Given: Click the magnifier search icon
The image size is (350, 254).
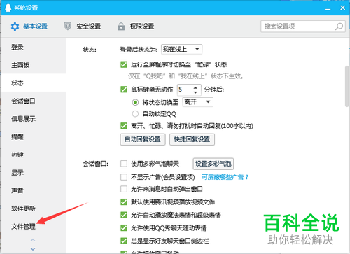Looking at the screenshot, I should [339, 27].
